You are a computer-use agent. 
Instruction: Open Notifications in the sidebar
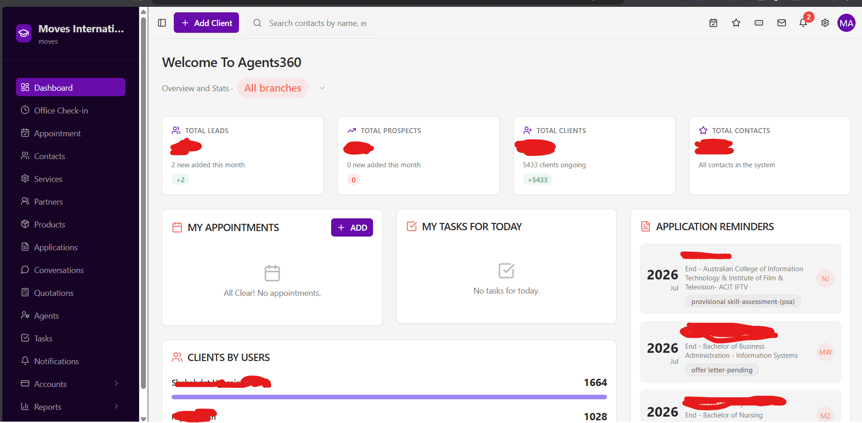[71, 361]
